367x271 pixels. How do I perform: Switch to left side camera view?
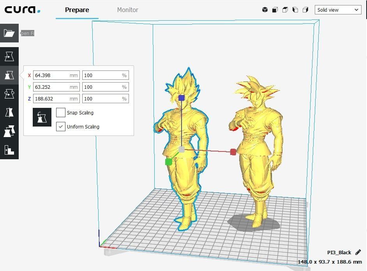coord(295,10)
